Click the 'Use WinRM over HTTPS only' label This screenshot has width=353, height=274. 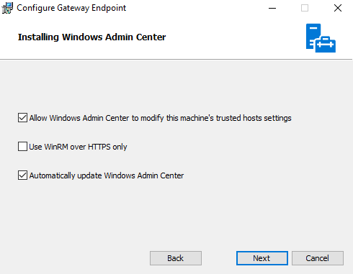coord(78,147)
